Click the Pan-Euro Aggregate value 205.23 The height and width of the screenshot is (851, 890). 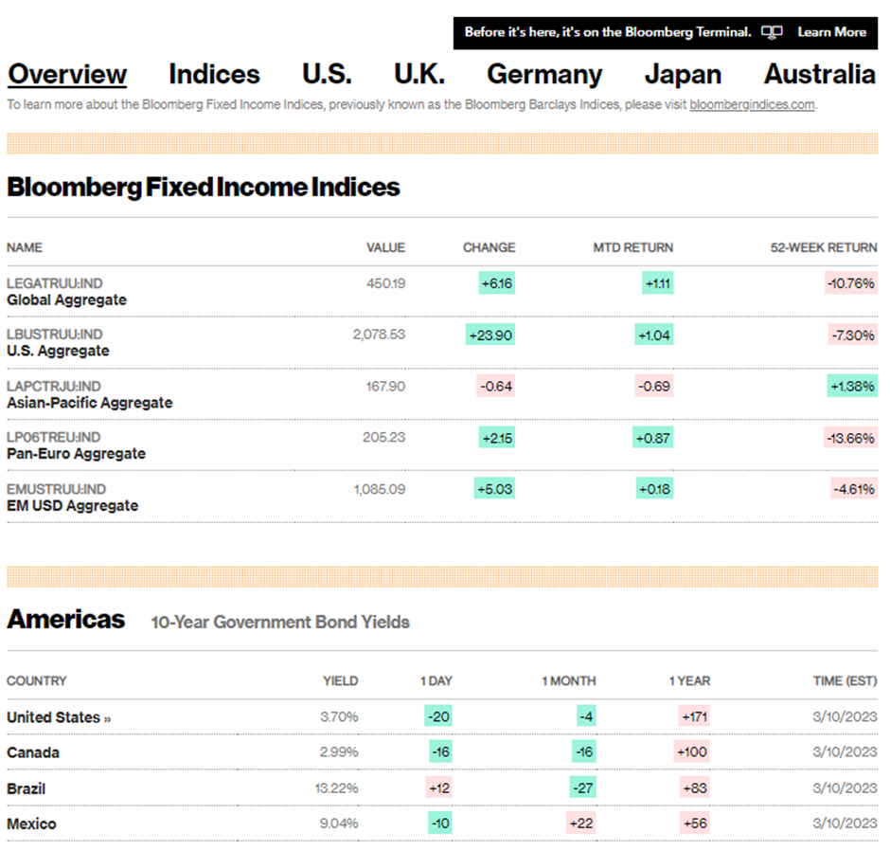(384, 438)
